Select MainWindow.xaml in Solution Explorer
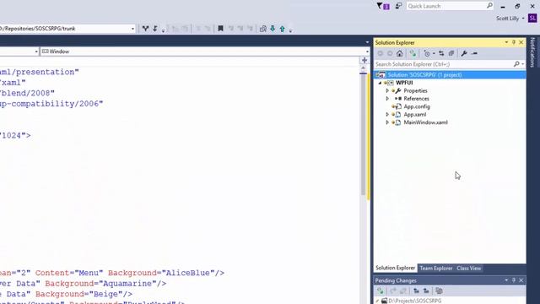 425,122
